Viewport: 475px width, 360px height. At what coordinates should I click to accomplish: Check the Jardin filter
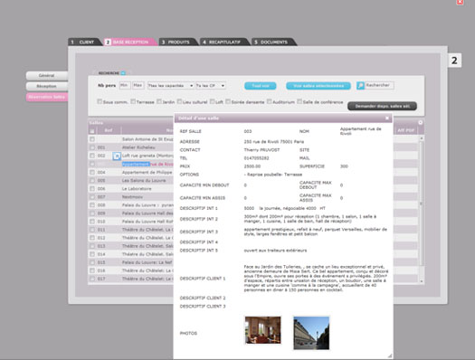coord(159,101)
